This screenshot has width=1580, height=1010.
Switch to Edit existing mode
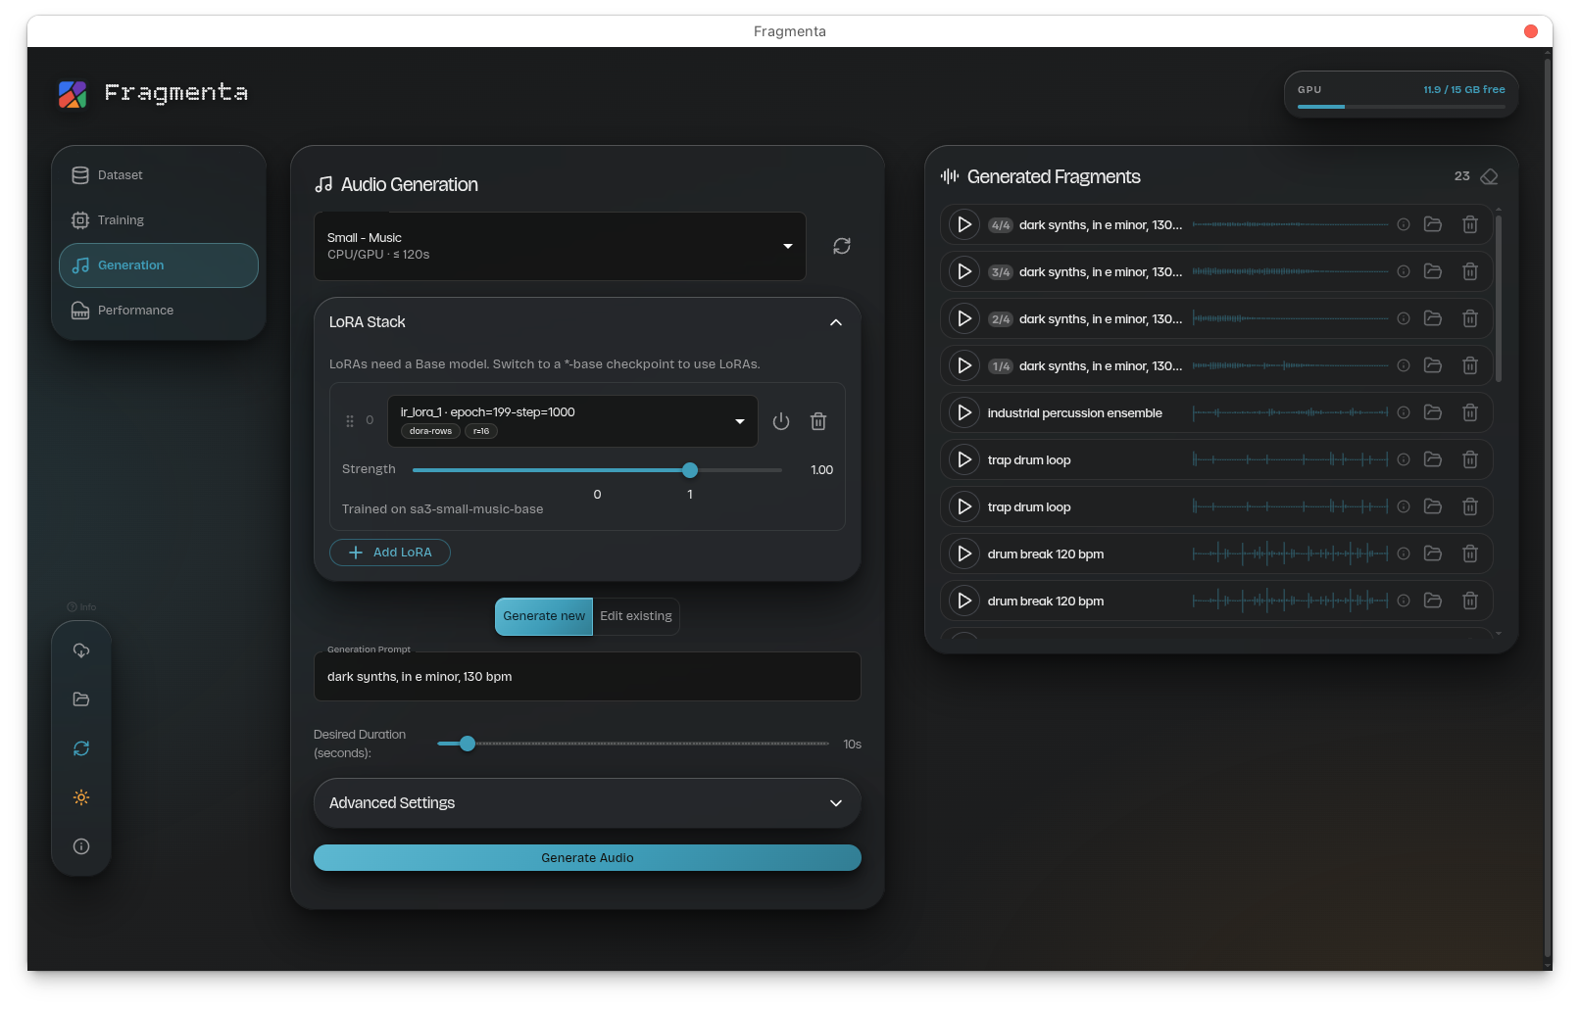[x=636, y=616]
